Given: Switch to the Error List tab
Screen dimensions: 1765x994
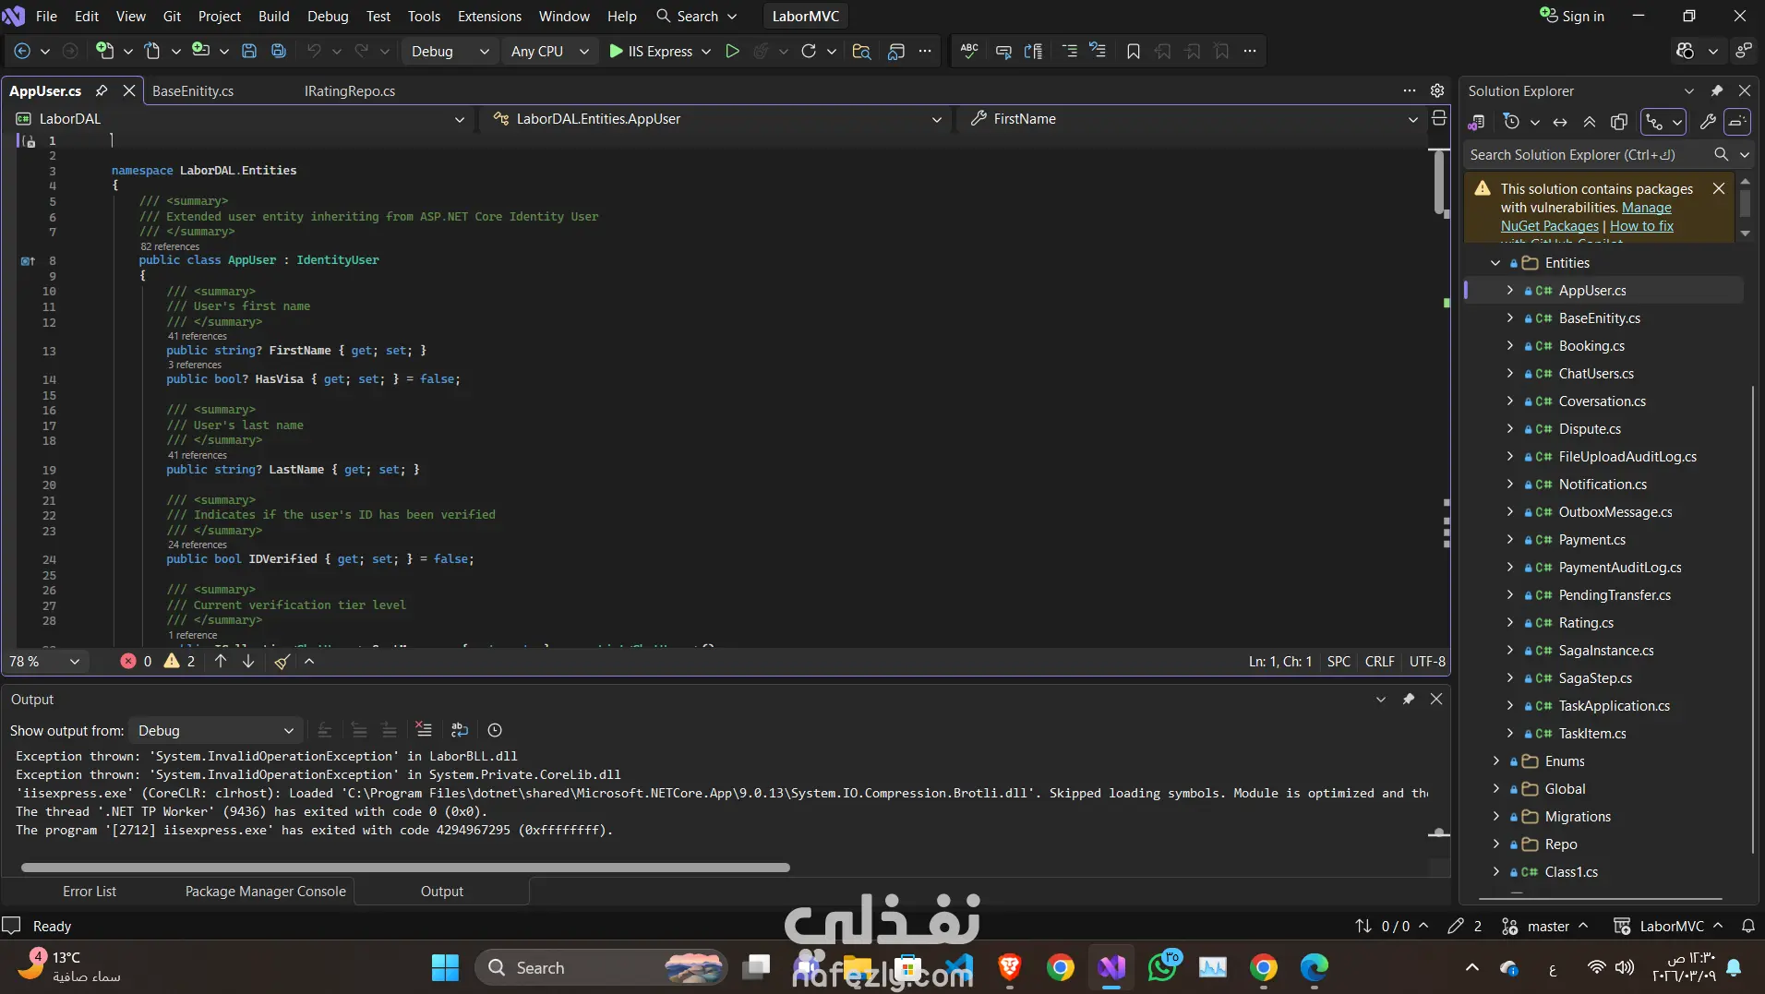Looking at the screenshot, I should 90,892.
